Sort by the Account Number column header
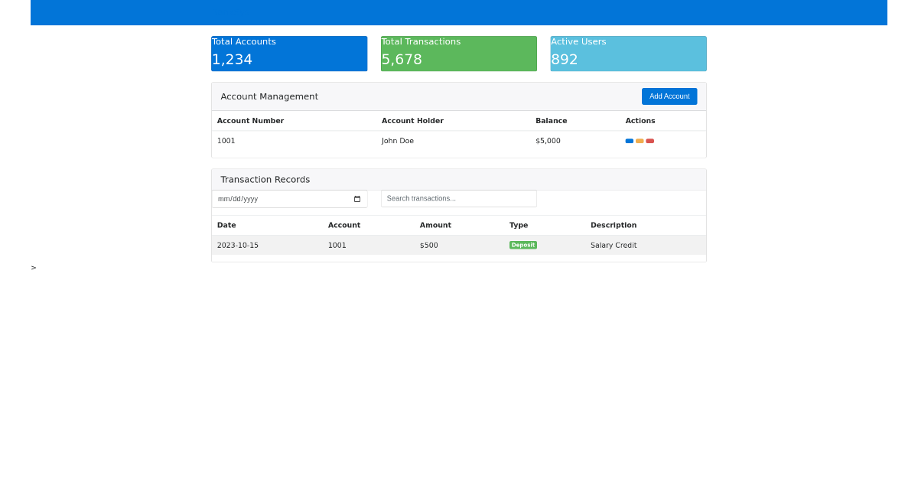The image size is (918, 482). [x=250, y=120]
